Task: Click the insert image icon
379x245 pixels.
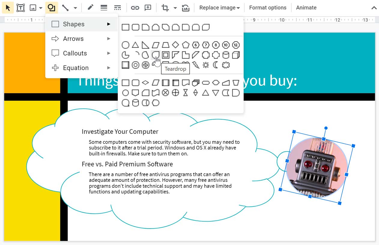Action: tap(32, 7)
